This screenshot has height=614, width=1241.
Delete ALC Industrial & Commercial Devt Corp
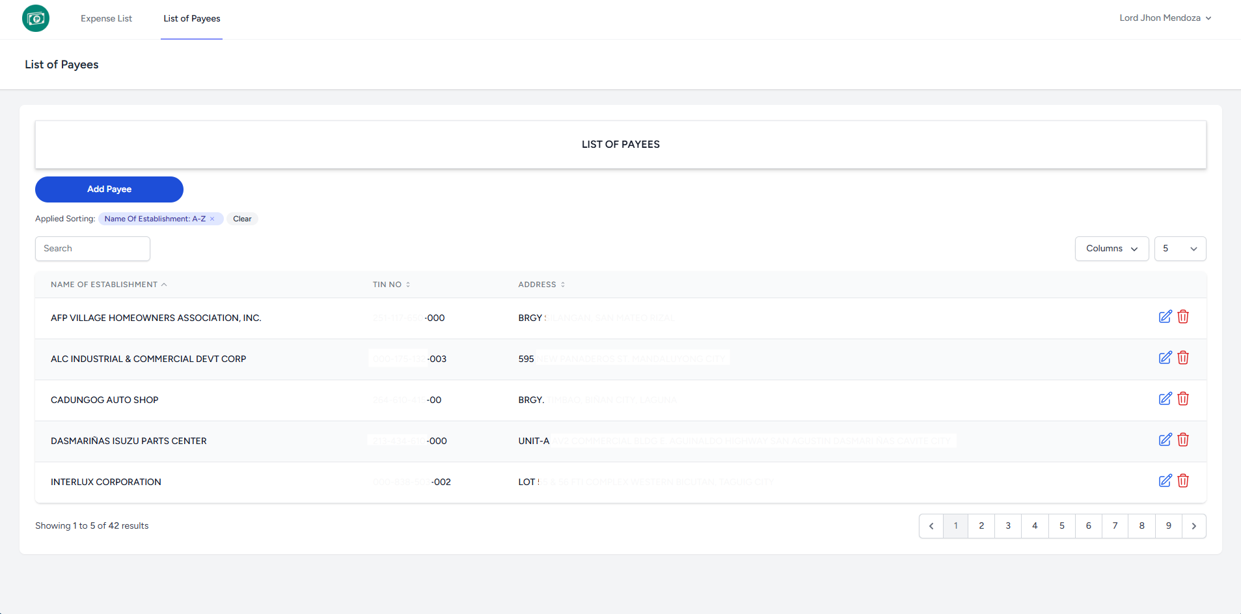tap(1183, 357)
